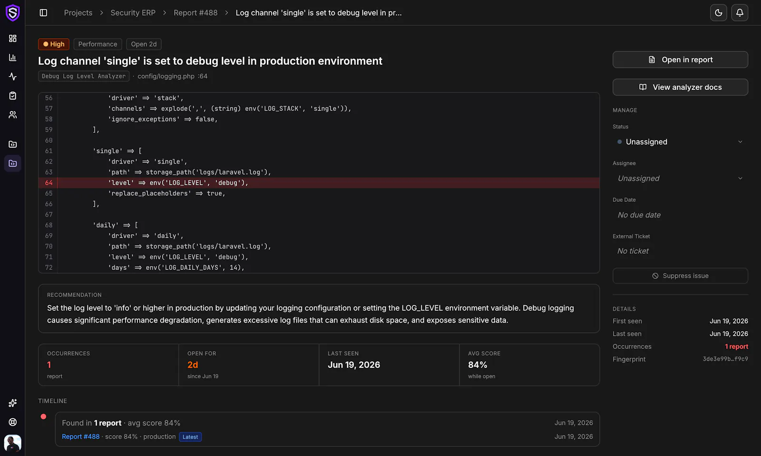
Task: Open the team users icon
Action: tap(13, 115)
